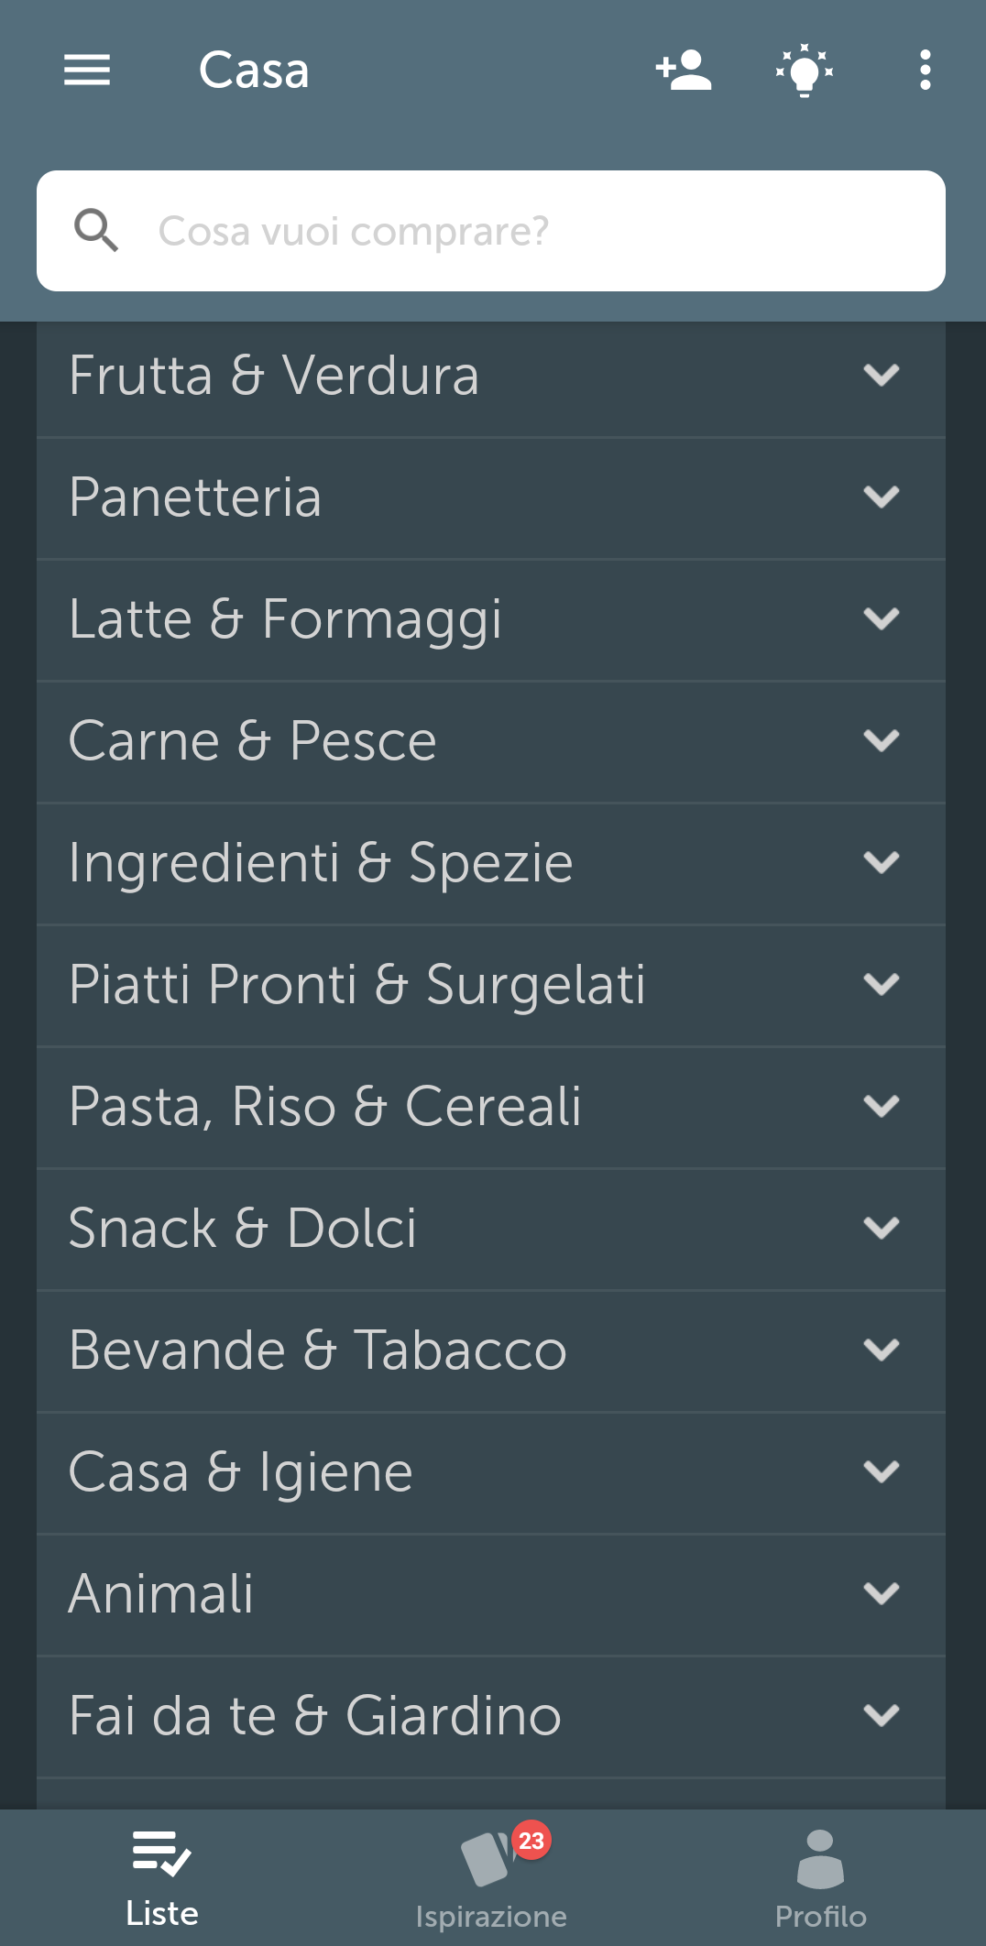Tap the lightbulb suggestions icon
The width and height of the screenshot is (986, 1946).
pyautogui.click(x=805, y=70)
